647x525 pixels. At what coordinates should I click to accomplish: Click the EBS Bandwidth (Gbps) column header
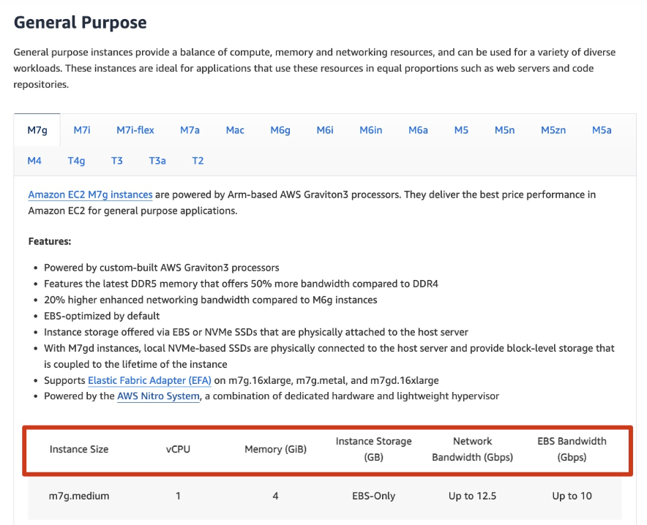[572, 449]
